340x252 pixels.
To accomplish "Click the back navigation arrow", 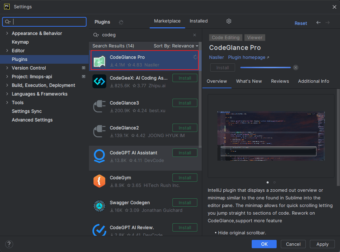I will [x=318, y=23].
